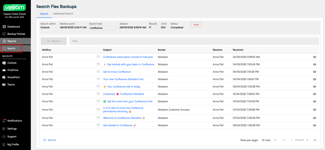Open the 'Get to know Confluence' email
This screenshot has width=325, height=150.
tap(117, 72)
